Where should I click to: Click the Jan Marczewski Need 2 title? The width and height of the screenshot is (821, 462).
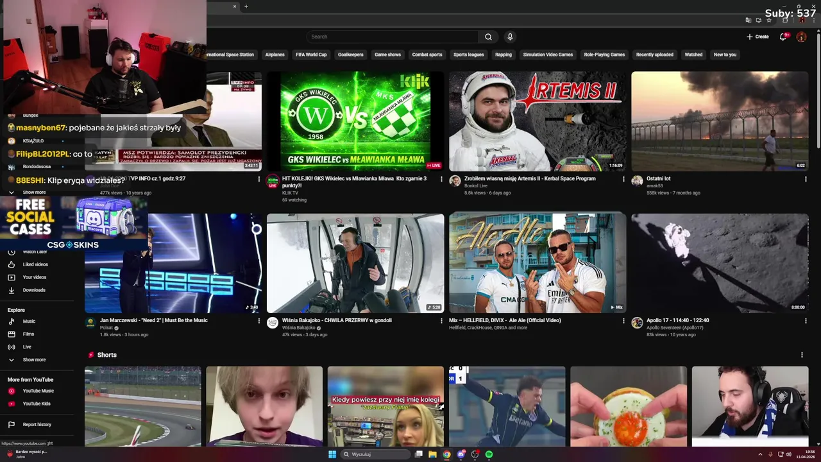point(154,320)
